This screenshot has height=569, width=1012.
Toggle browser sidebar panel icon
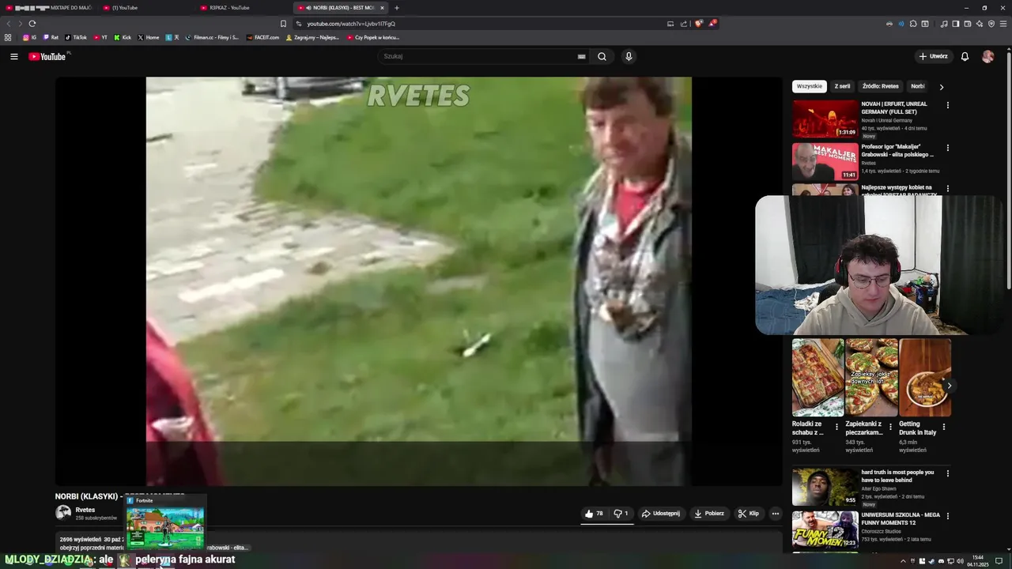coord(955,24)
